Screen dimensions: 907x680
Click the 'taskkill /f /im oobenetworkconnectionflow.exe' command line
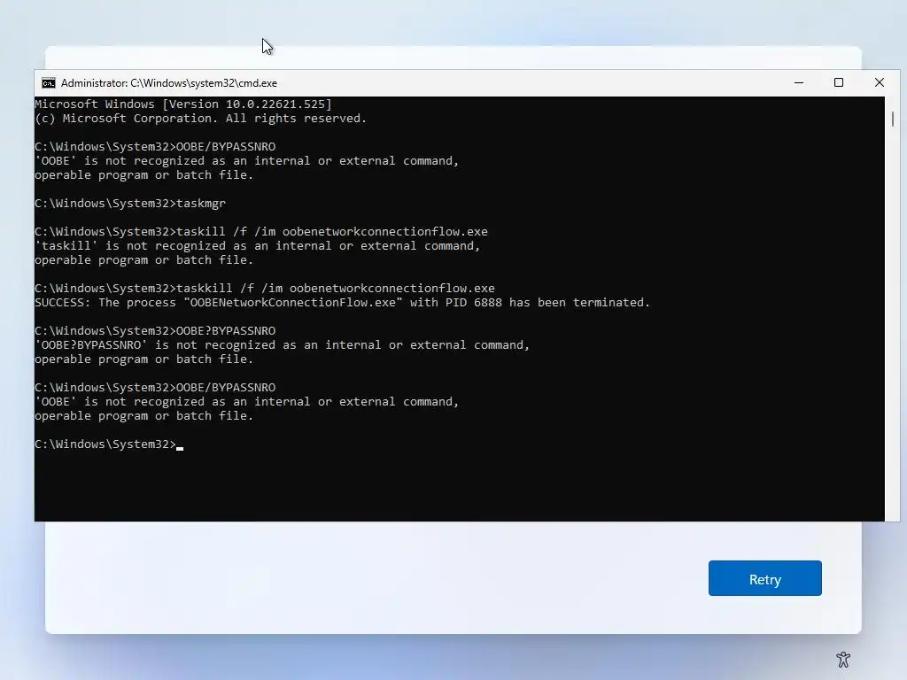pos(265,289)
